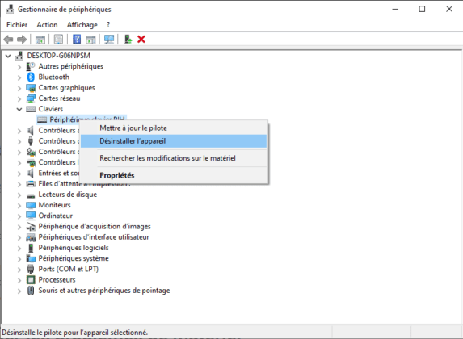Click the Périphérique d'acquisition d'images icon
The width and height of the screenshot is (463, 339).
(x=31, y=227)
